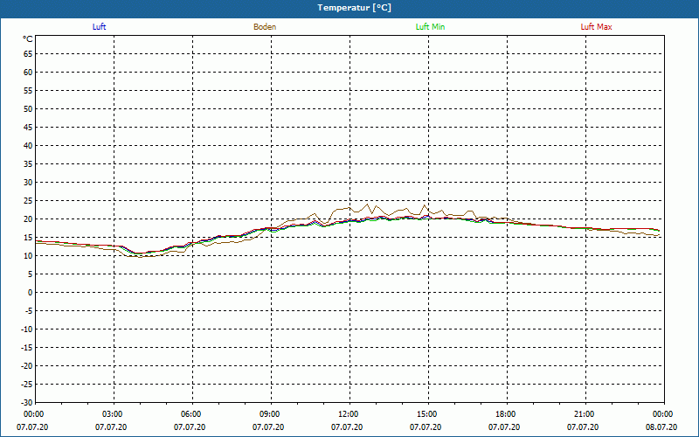
Task: Click the '35' y-axis tick label
Action: [x=28, y=164]
